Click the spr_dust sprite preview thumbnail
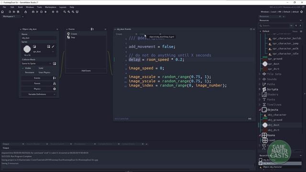Image resolution: width=306 pixels, height=172 pixels. (27, 49)
